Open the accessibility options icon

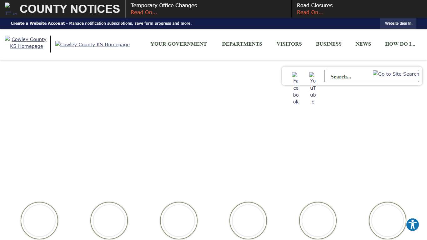412,224
